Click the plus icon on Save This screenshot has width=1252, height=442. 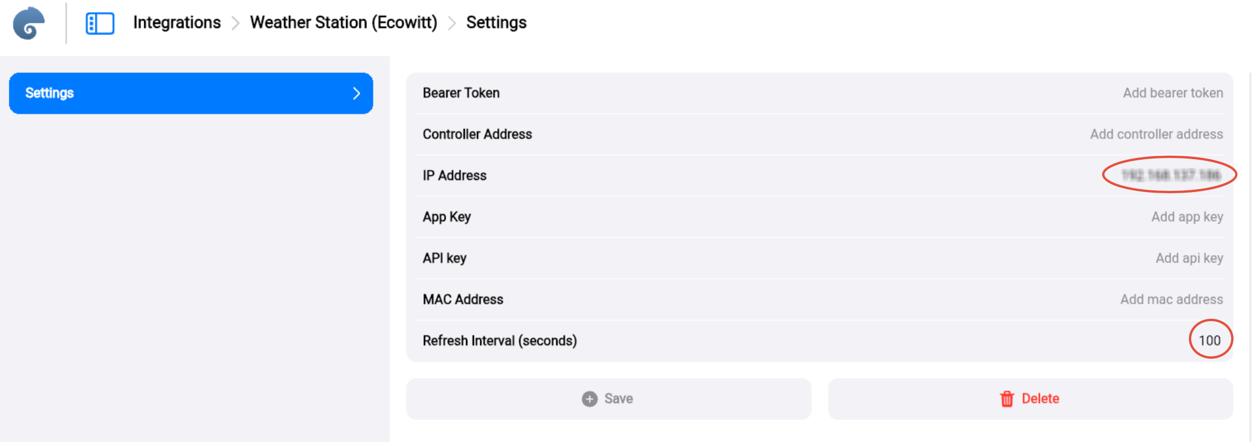pyautogui.click(x=589, y=399)
